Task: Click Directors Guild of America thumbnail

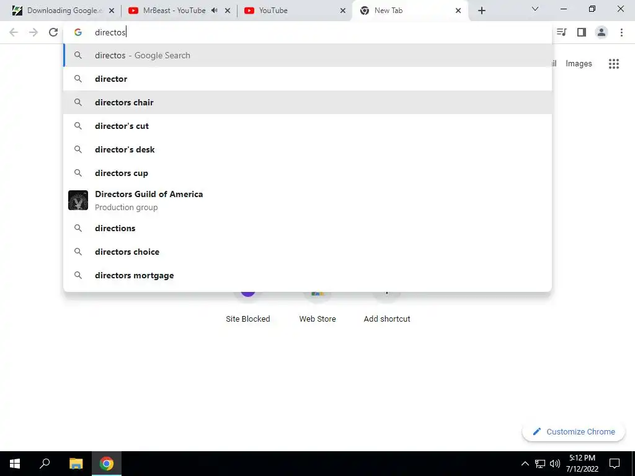Action: pyautogui.click(x=78, y=200)
